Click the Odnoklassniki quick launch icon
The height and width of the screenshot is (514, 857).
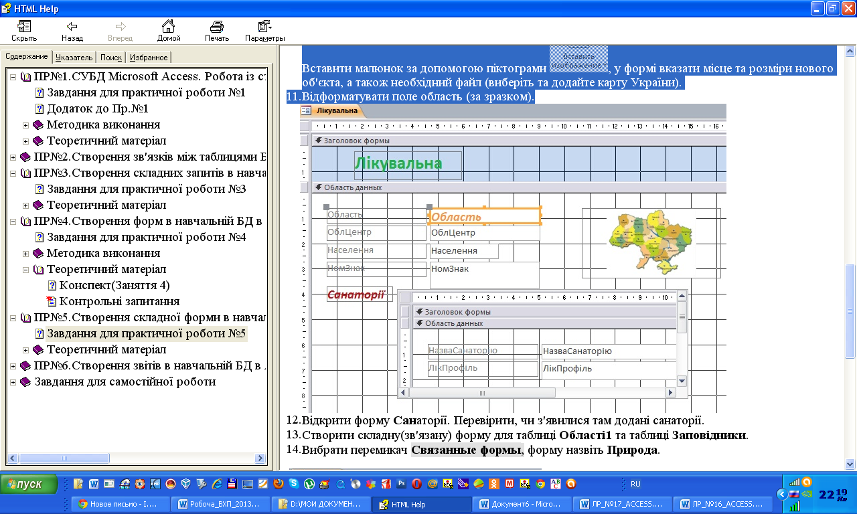point(493,484)
